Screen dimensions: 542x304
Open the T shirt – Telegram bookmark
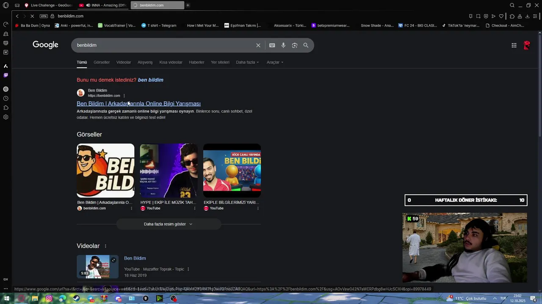tap(159, 25)
